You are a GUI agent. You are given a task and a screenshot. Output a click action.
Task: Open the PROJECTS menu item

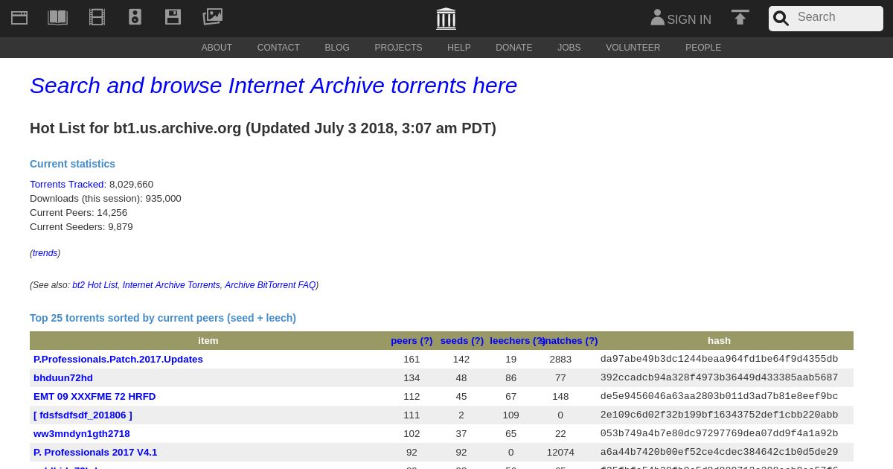coord(398,48)
